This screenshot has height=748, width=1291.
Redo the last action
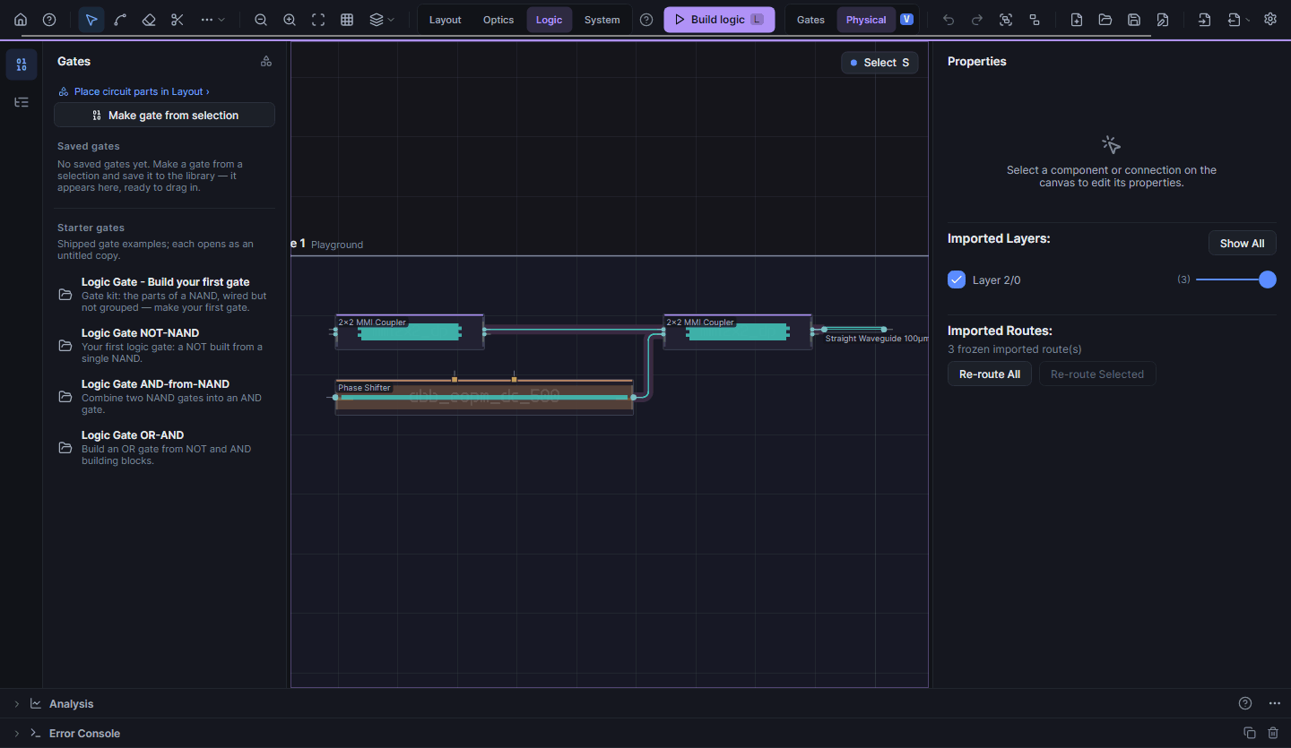click(977, 20)
